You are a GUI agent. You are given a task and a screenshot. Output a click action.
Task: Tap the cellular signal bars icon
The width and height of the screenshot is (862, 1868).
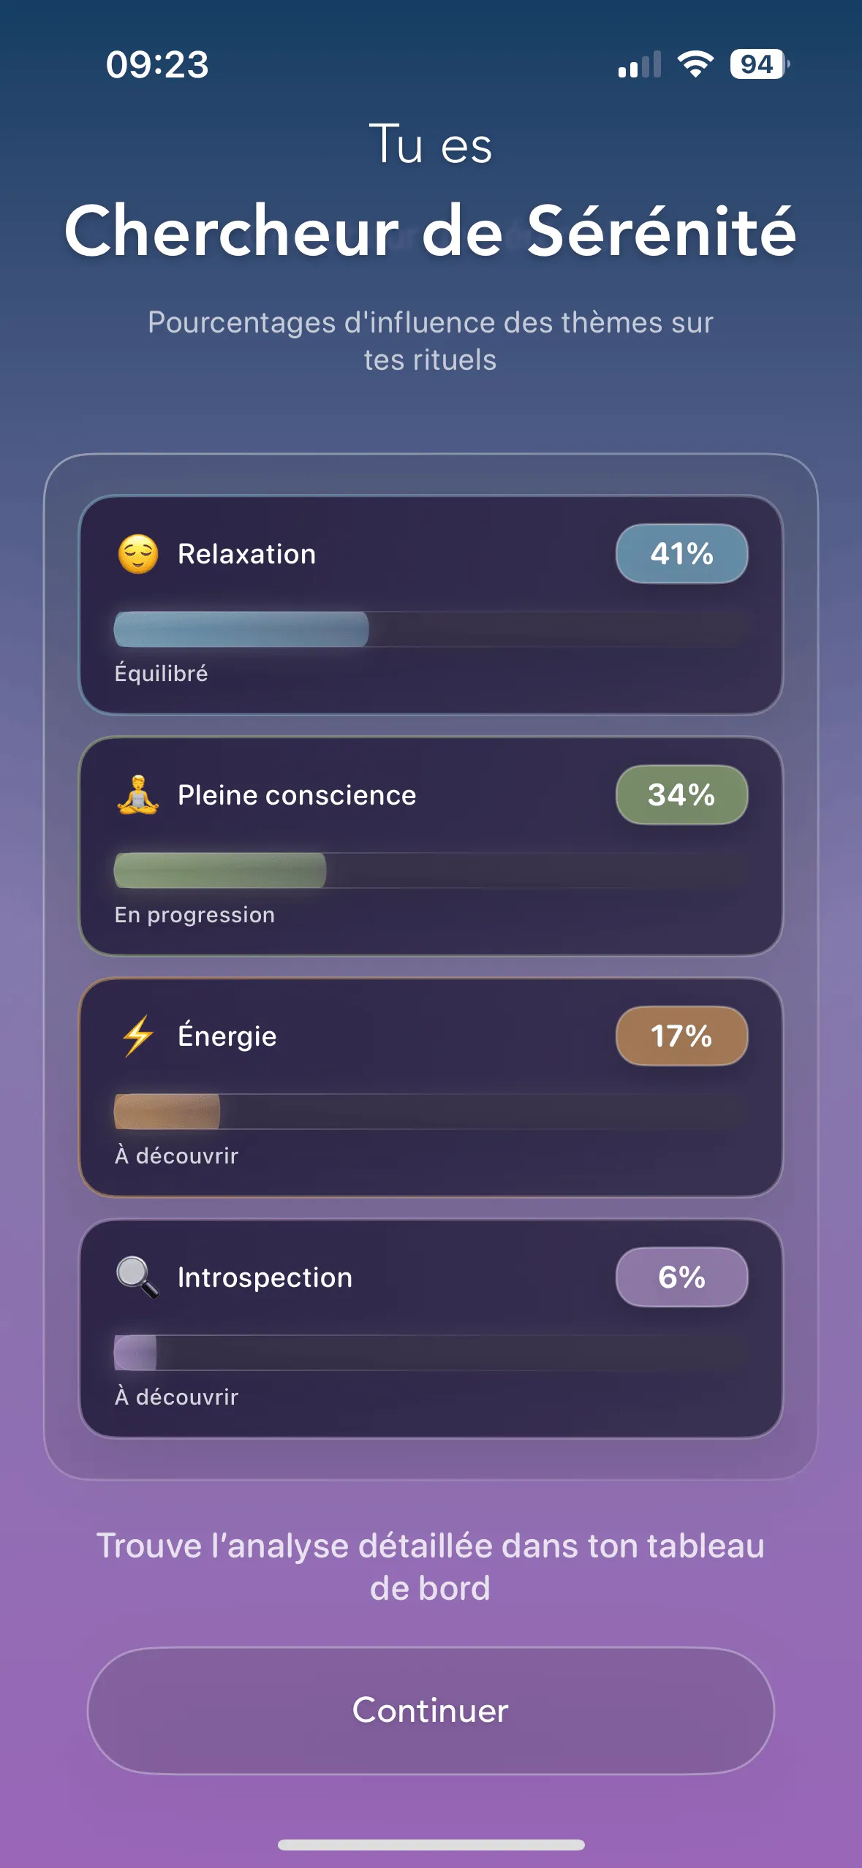point(639,64)
